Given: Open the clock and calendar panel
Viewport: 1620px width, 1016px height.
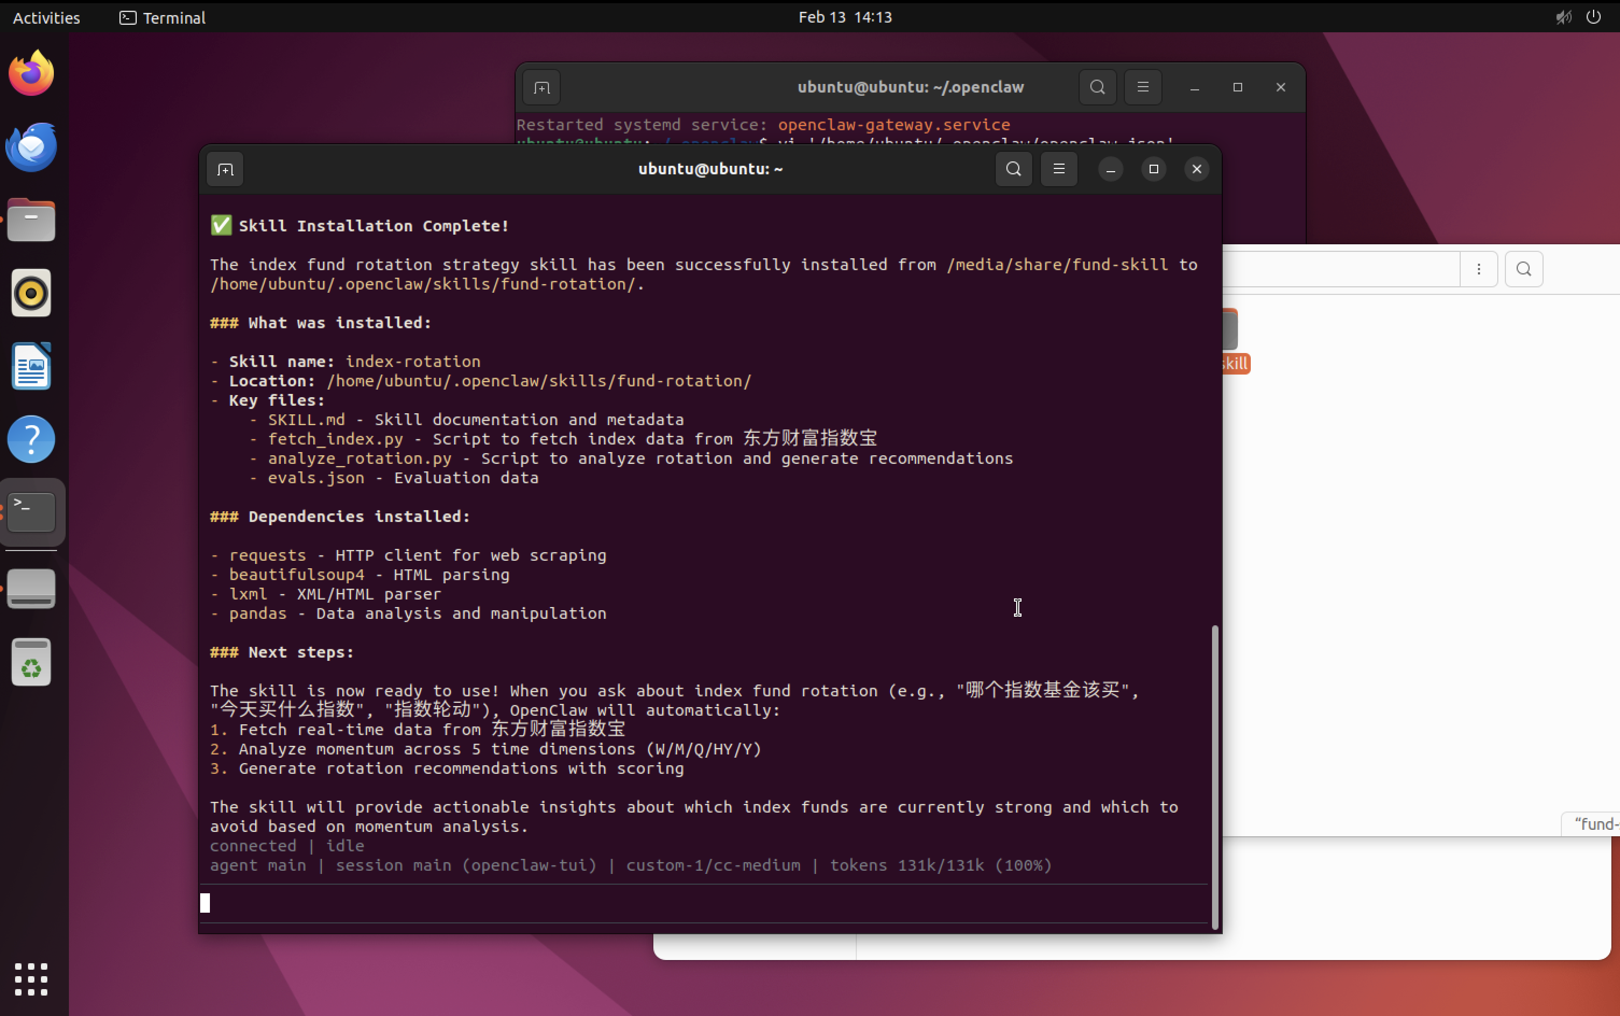Looking at the screenshot, I should 844,17.
